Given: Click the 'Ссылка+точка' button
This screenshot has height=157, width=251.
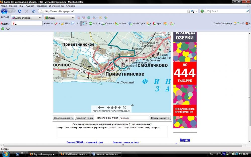Looking at the screenshot, I should coord(85,118).
